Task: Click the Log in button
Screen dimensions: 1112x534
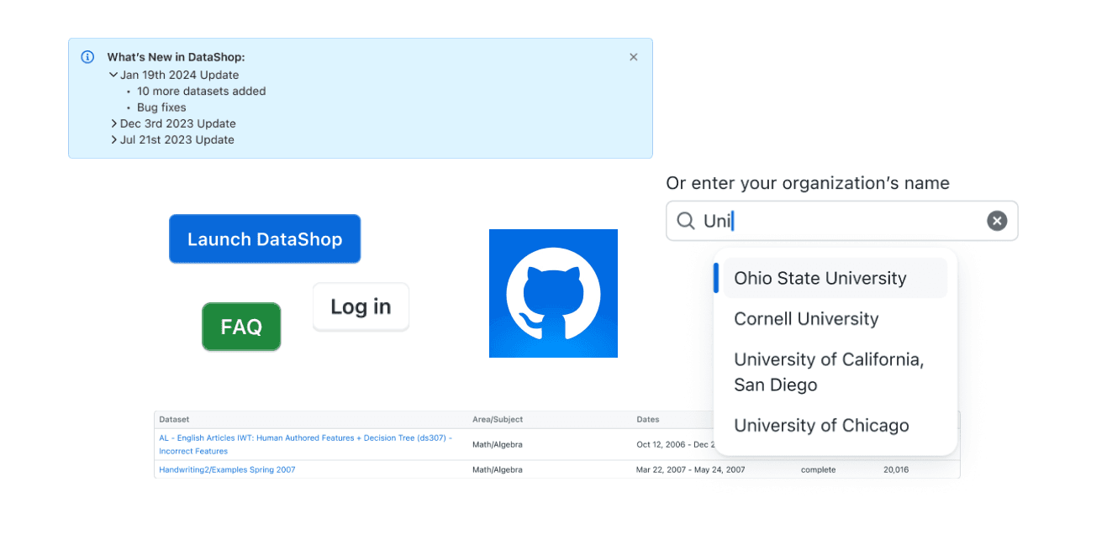Action: (x=361, y=306)
